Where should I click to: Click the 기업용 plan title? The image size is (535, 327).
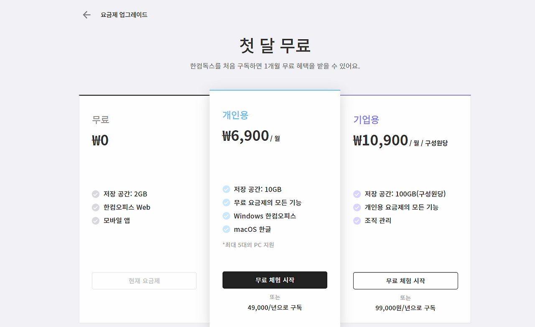(366, 120)
